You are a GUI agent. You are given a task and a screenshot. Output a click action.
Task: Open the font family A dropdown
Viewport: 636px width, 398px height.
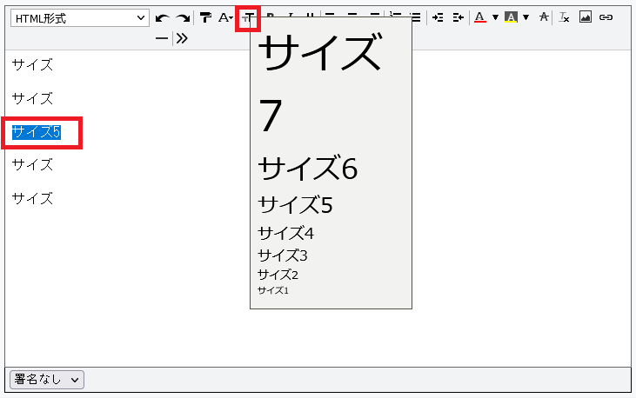pos(225,17)
